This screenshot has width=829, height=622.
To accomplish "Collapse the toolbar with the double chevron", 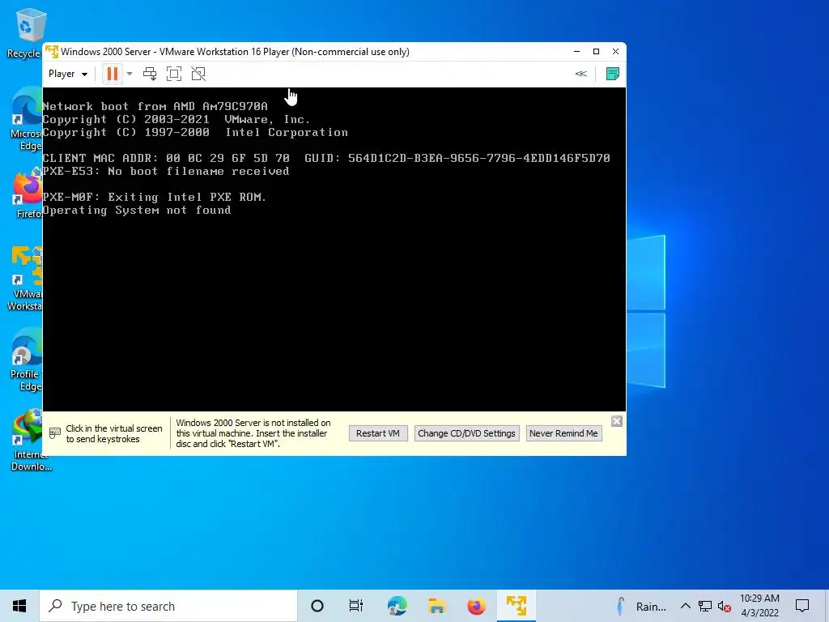I will [581, 74].
